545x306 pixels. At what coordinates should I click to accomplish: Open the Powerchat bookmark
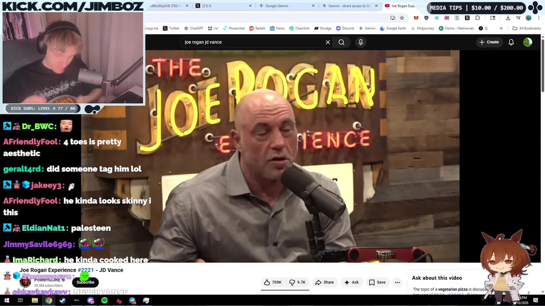pyautogui.click(x=234, y=28)
